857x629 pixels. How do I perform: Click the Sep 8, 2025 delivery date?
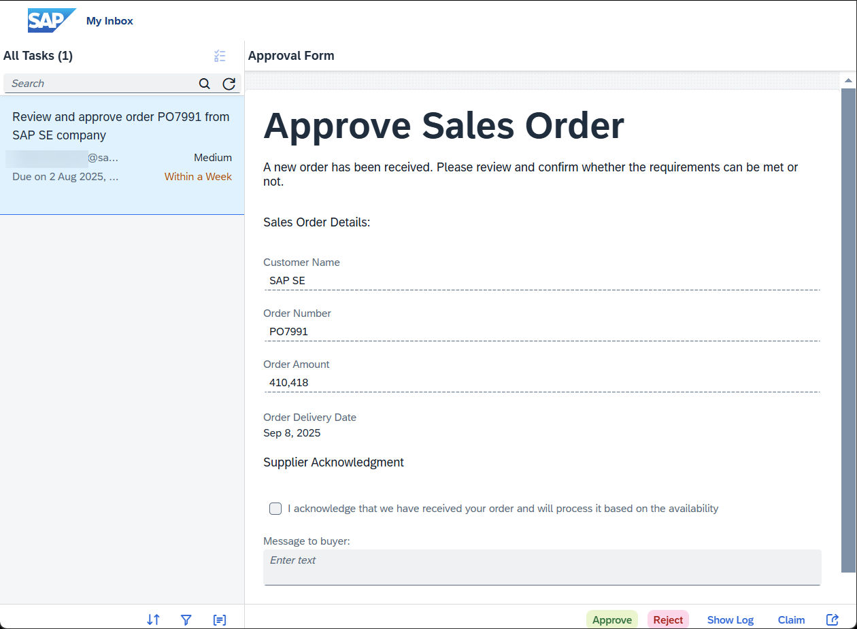click(x=292, y=433)
